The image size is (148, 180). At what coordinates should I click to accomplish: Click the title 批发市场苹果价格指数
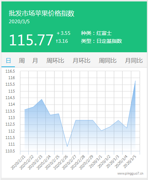coord(41,13)
